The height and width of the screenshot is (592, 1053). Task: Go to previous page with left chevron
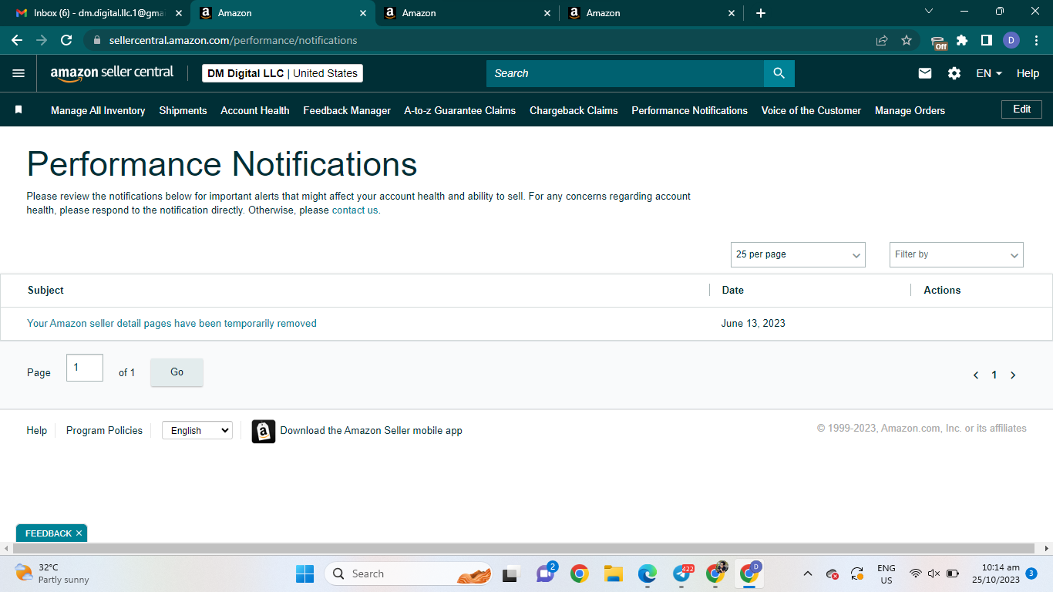click(x=976, y=375)
